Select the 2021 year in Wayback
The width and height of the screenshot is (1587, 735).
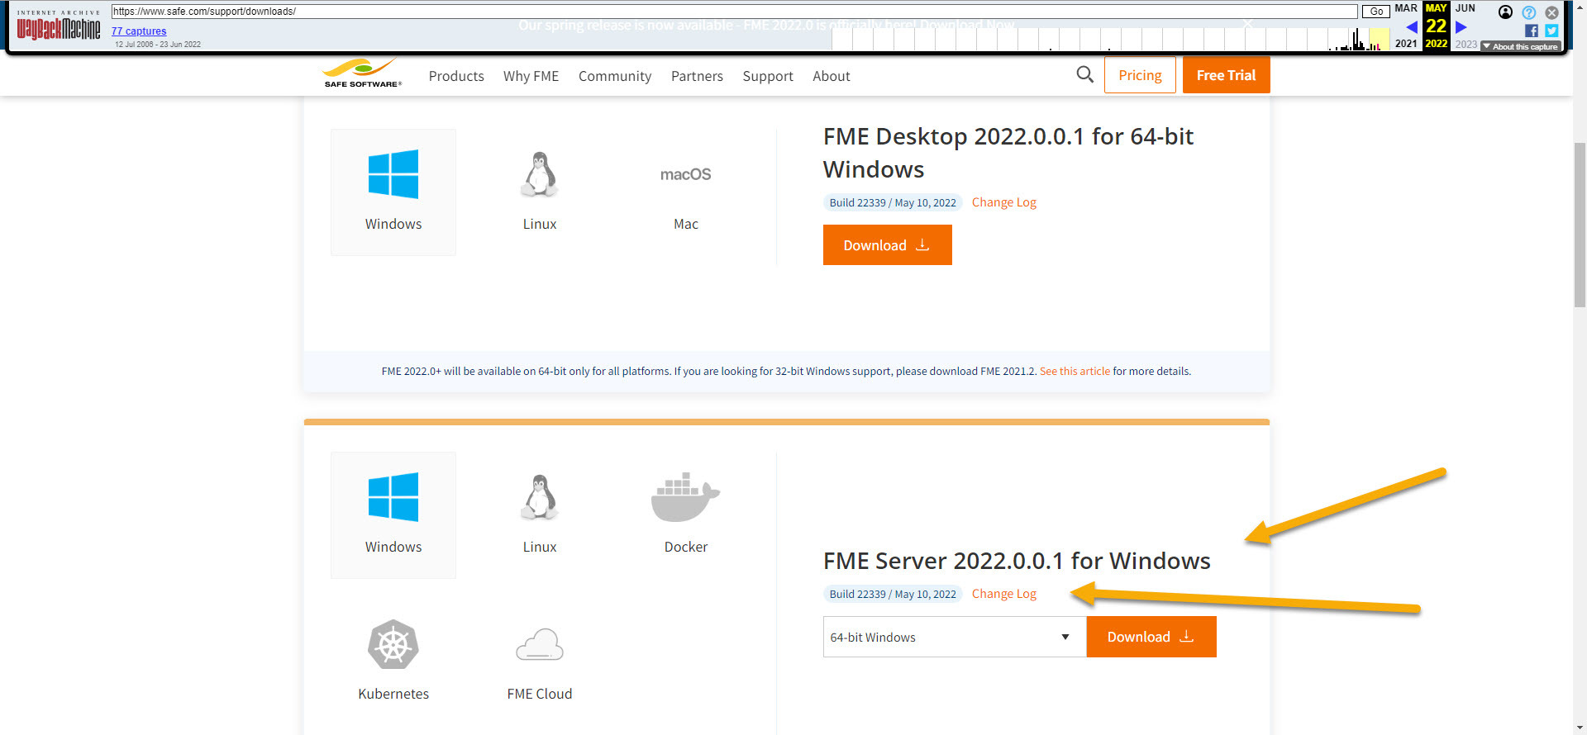(x=1406, y=44)
